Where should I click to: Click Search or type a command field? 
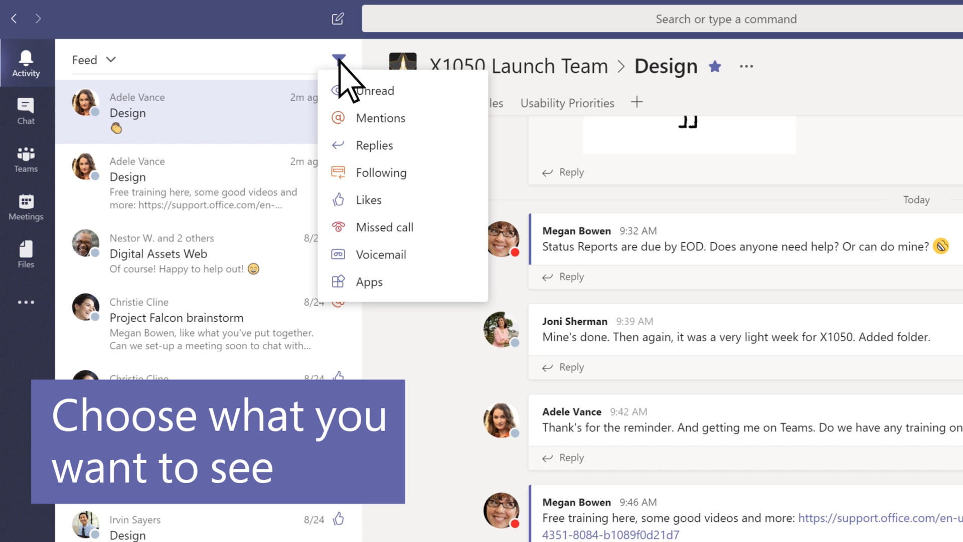[x=726, y=19]
